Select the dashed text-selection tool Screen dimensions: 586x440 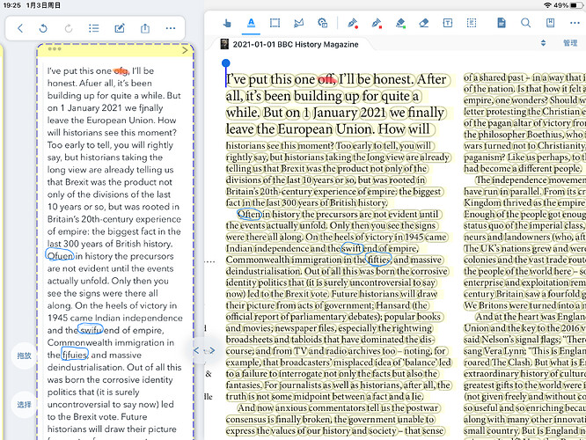point(472,23)
